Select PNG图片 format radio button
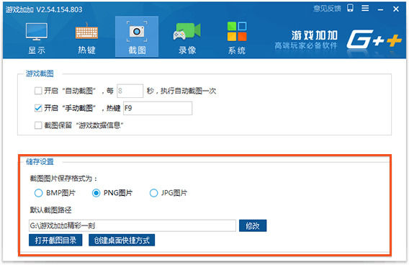This screenshot has width=409, height=265. coord(96,193)
